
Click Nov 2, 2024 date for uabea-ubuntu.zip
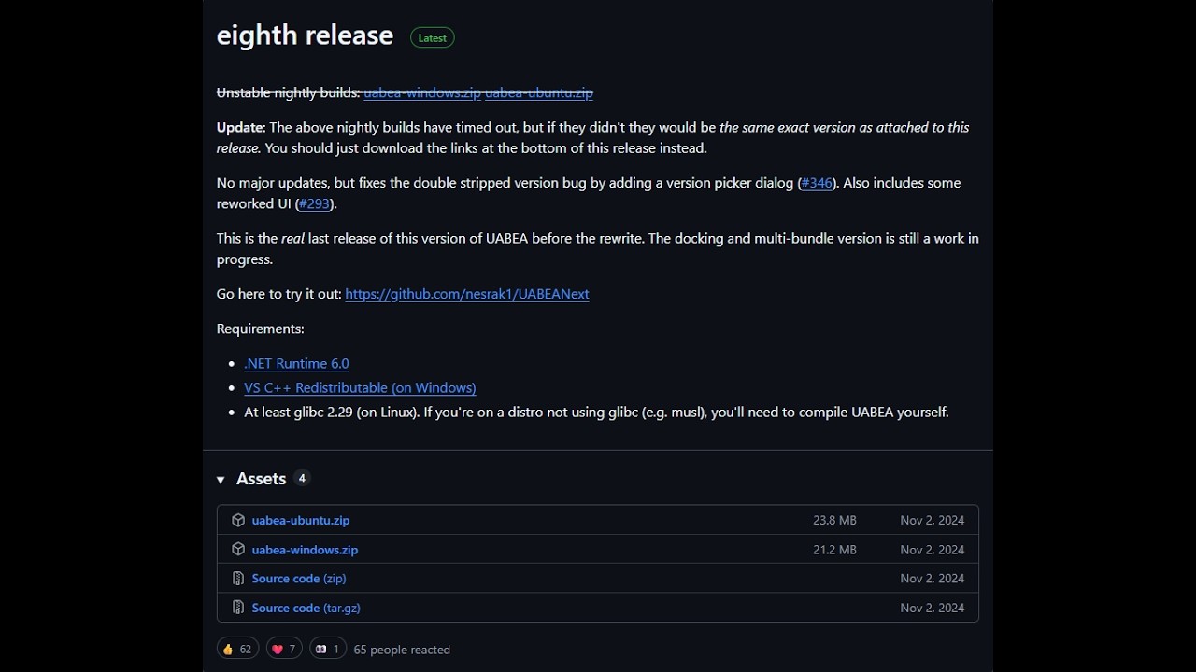(933, 520)
